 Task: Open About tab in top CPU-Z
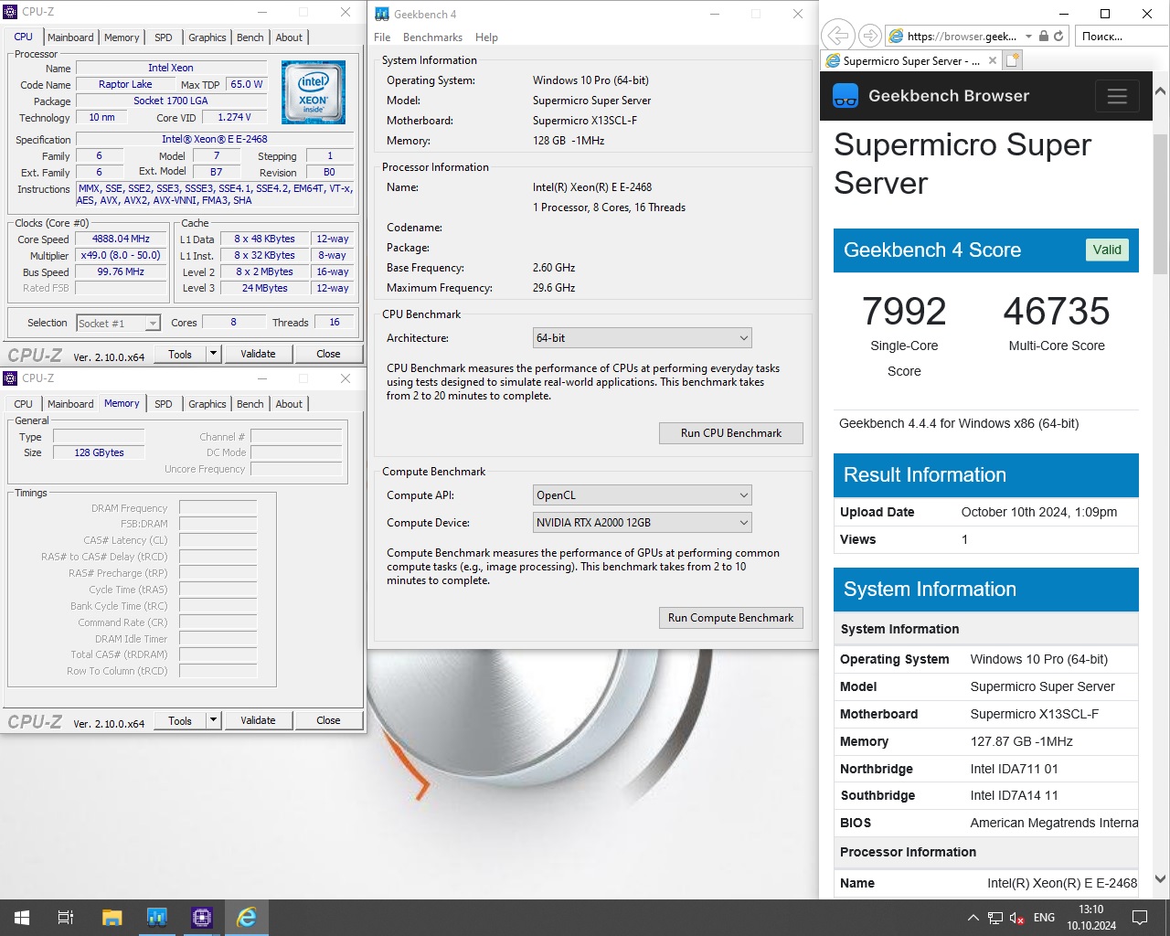(289, 37)
